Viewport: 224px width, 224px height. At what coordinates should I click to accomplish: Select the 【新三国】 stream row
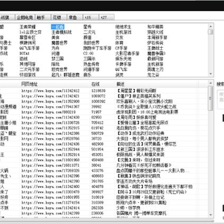104,149
